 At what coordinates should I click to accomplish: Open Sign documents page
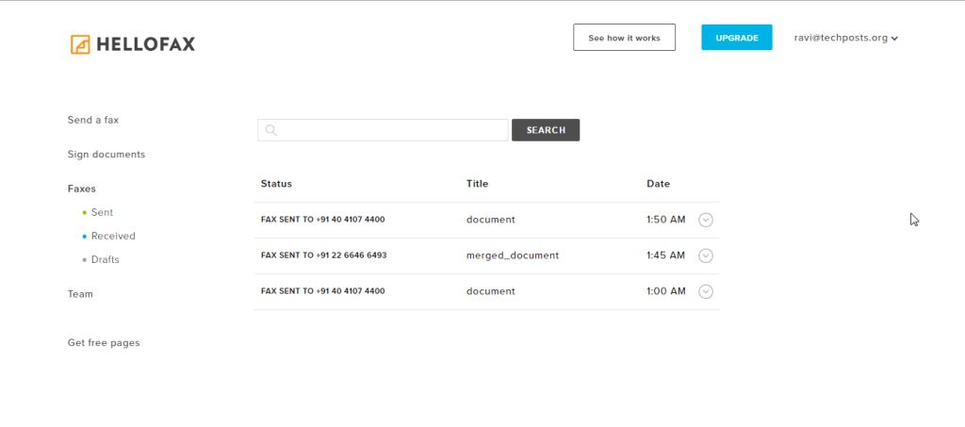[106, 155]
